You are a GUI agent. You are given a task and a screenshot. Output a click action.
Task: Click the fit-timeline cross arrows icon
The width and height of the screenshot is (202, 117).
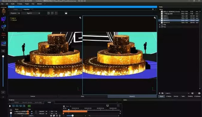[64, 106]
